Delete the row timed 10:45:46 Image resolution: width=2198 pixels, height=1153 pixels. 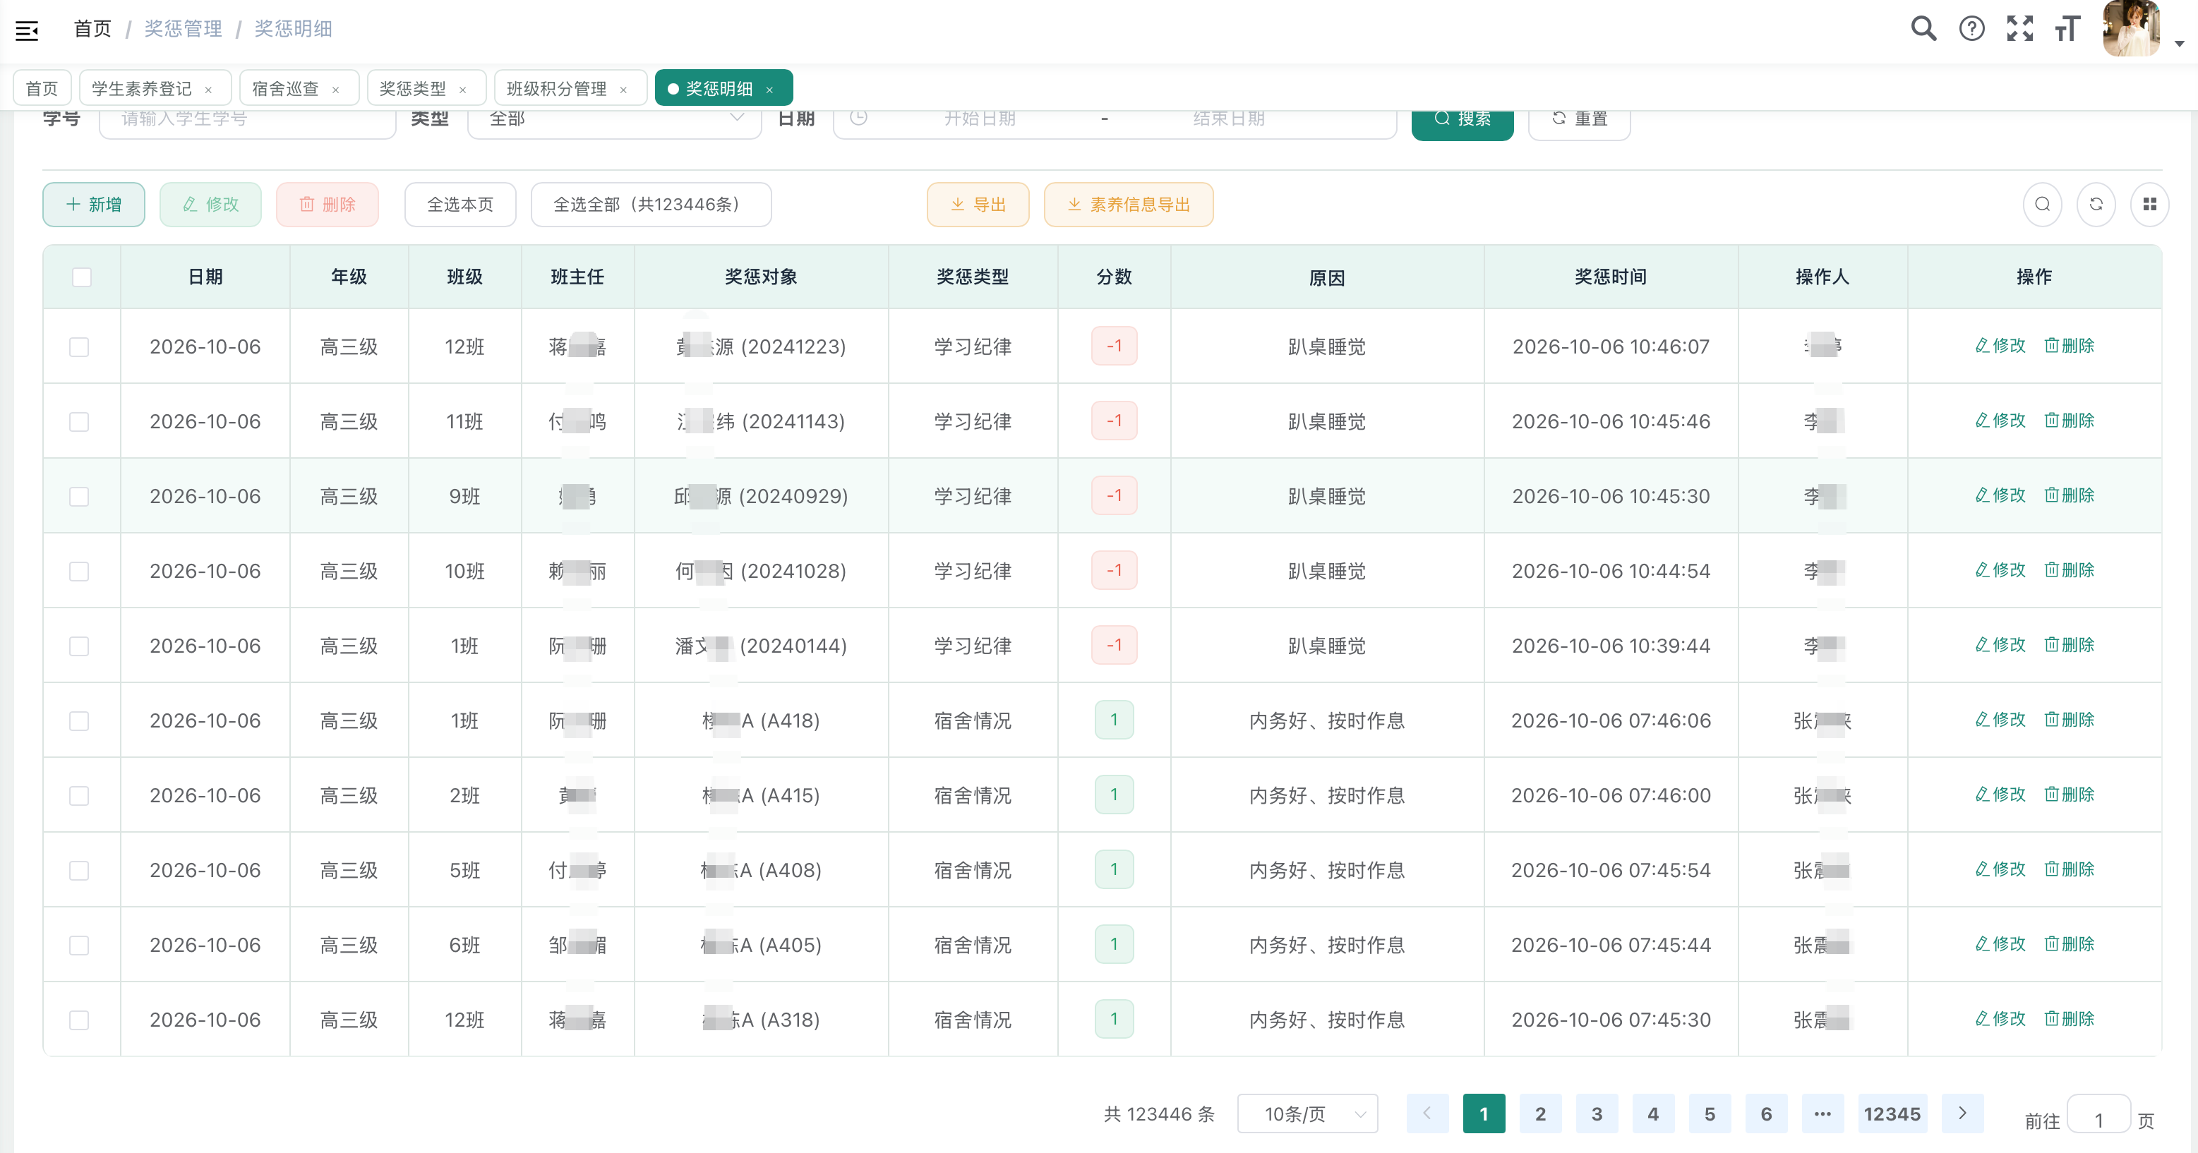(2069, 421)
